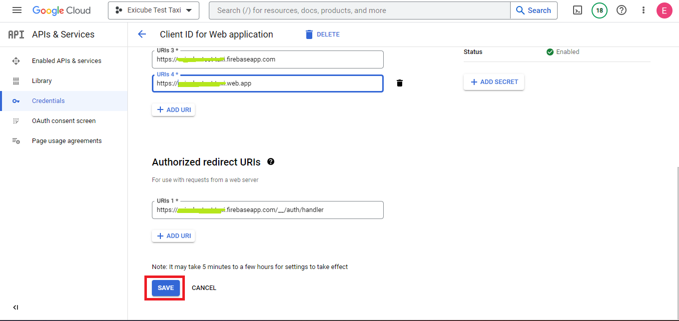Open Enabled APIs & services page
The height and width of the screenshot is (321, 679).
66,61
